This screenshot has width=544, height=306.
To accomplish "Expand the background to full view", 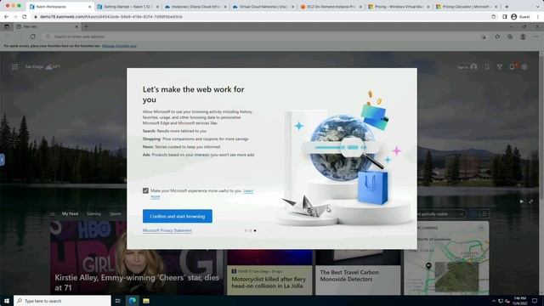I will pos(530,201).
